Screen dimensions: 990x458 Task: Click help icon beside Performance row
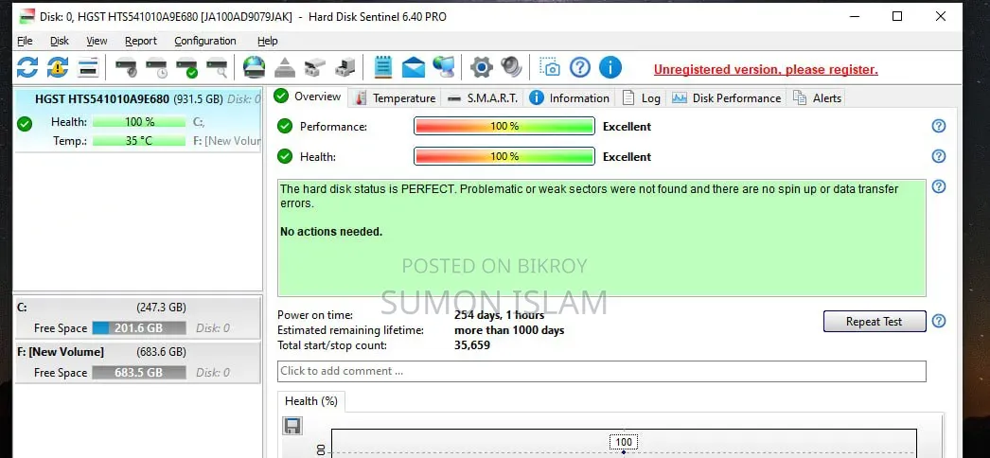point(939,126)
